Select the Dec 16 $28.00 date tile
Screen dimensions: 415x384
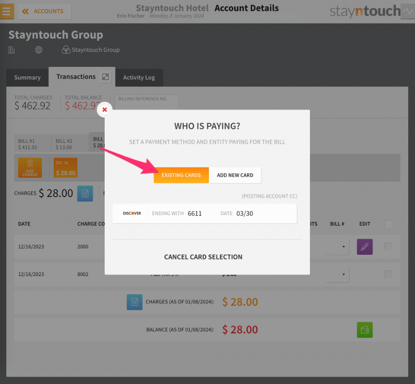65,168
